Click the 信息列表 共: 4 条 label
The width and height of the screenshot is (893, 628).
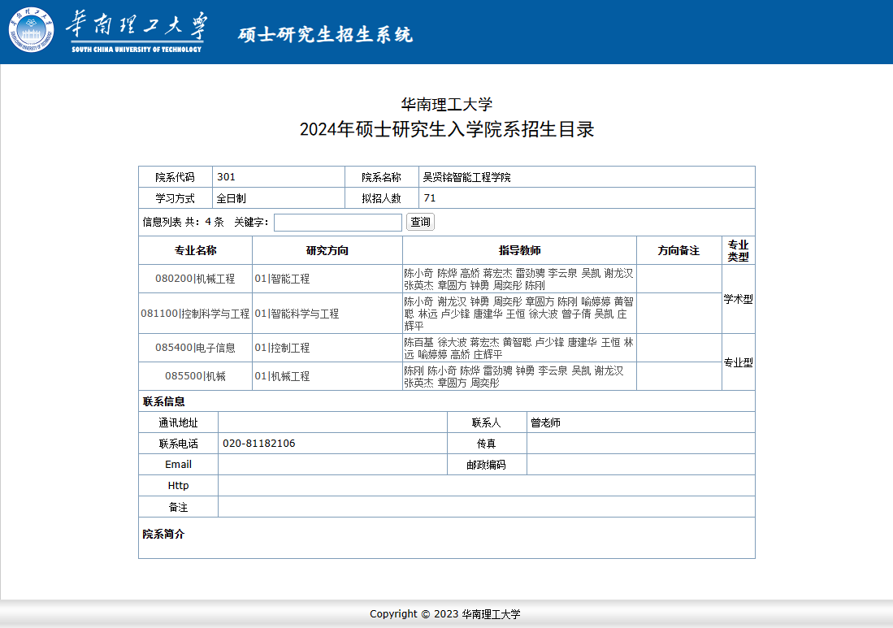click(x=183, y=222)
